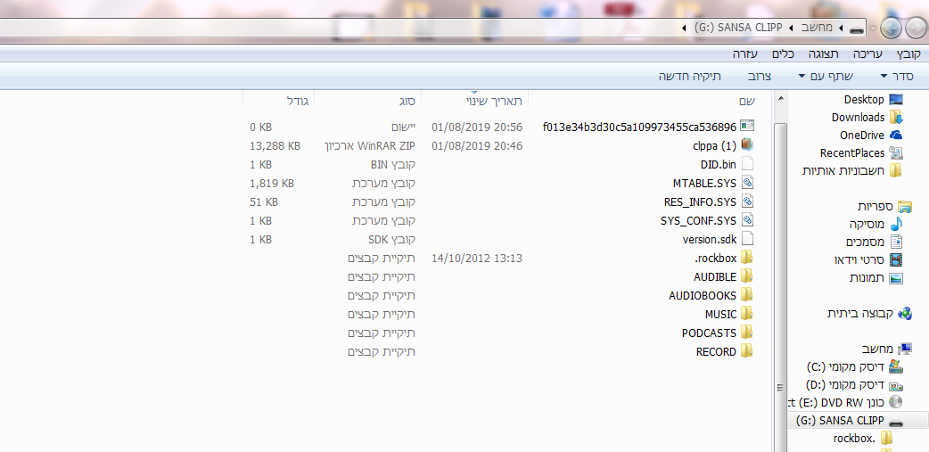Open local disk (D:) in sidebar
The height and width of the screenshot is (452, 929).
[855, 384]
